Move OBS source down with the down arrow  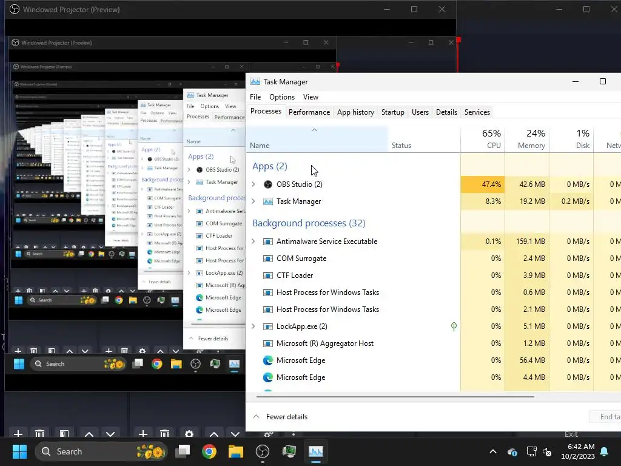click(x=235, y=434)
